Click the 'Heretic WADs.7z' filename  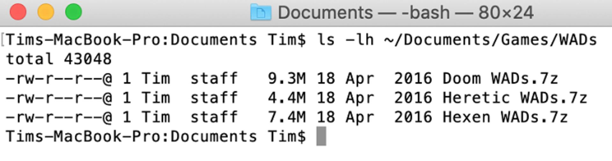coord(515,97)
